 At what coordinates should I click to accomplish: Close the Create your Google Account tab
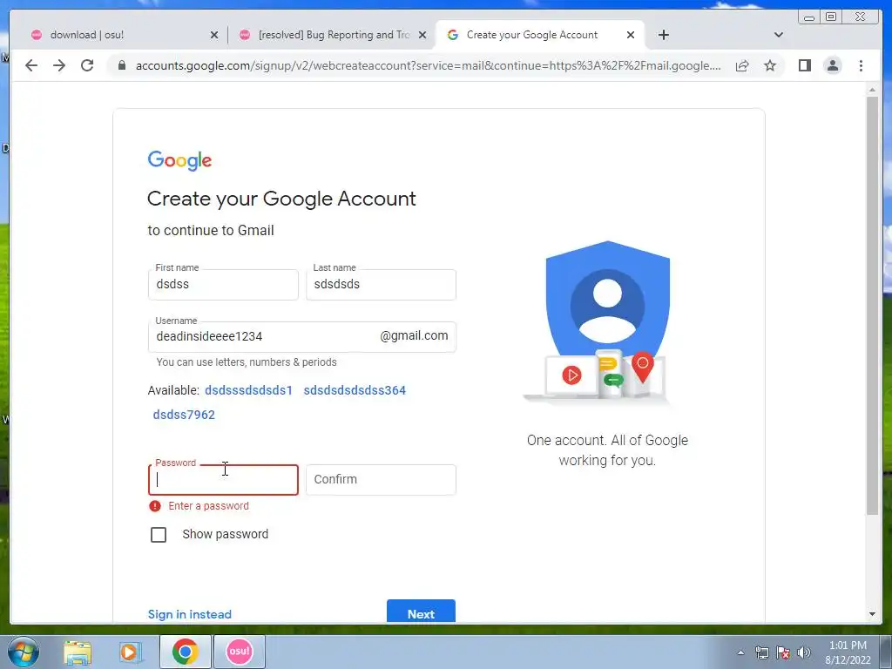pos(631,35)
